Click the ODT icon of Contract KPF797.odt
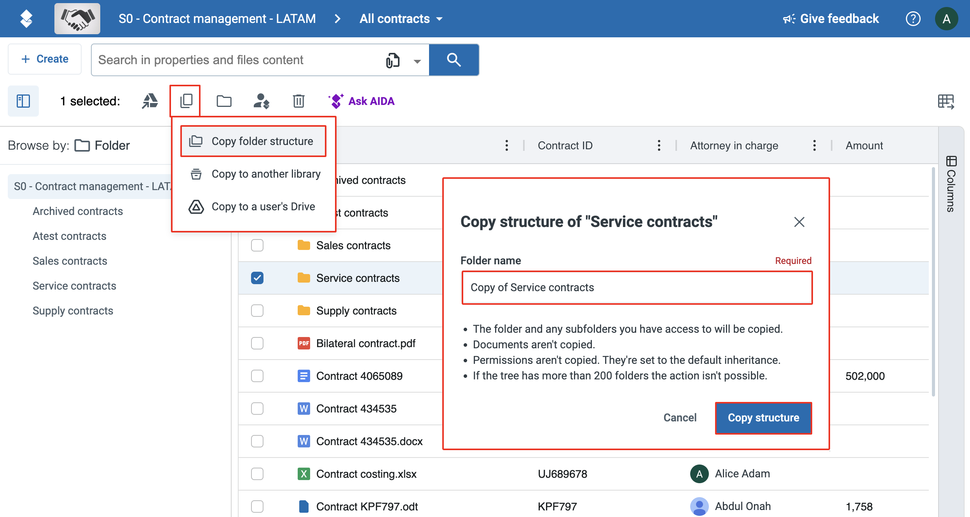970x517 pixels. [x=304, y=507]
